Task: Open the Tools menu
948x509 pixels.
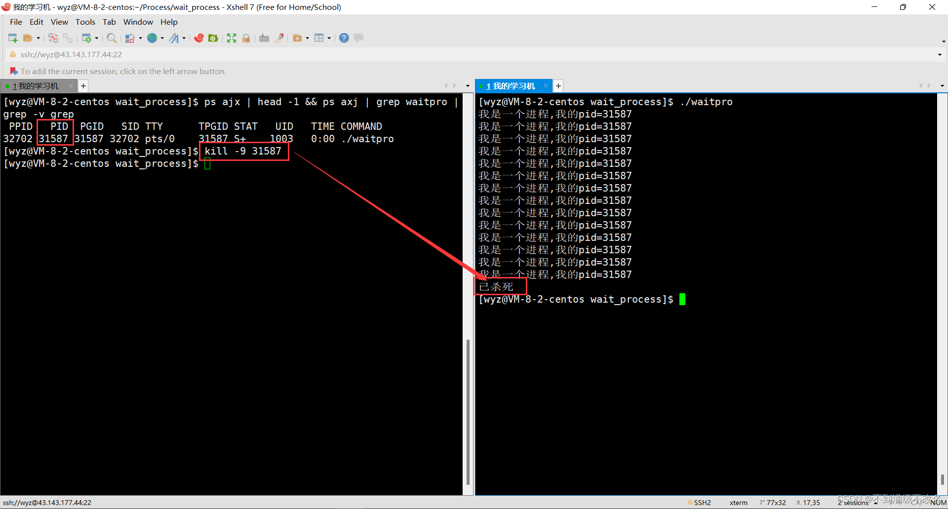Action: point(85,22)
